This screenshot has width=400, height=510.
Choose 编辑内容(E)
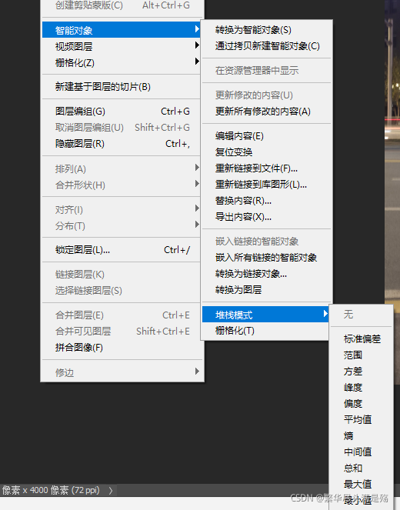[266, 136]
